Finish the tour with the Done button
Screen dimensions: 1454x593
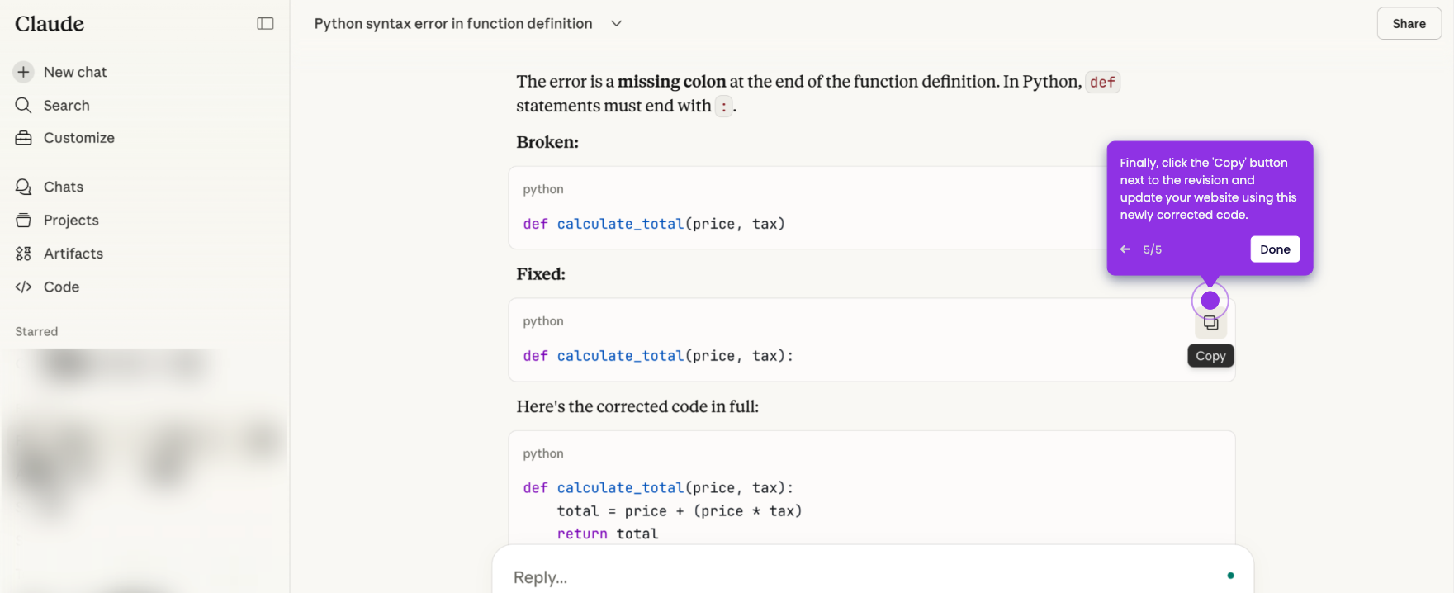(1275, 249)
